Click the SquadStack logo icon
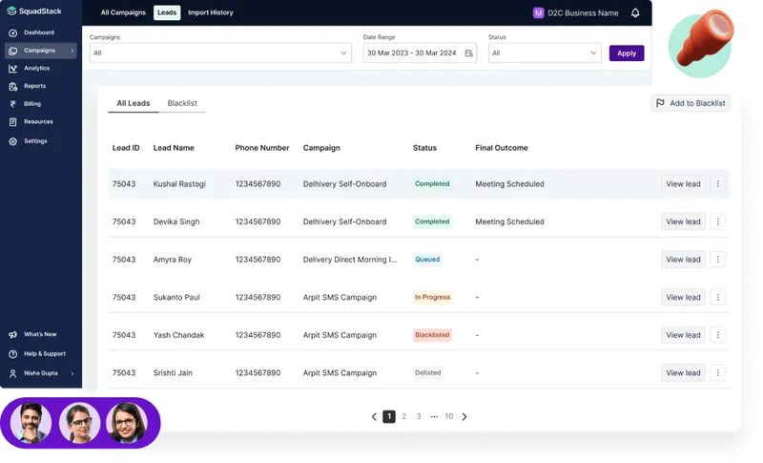The width and height of the screenshot is (763, 463). click(x=11, y=11)
